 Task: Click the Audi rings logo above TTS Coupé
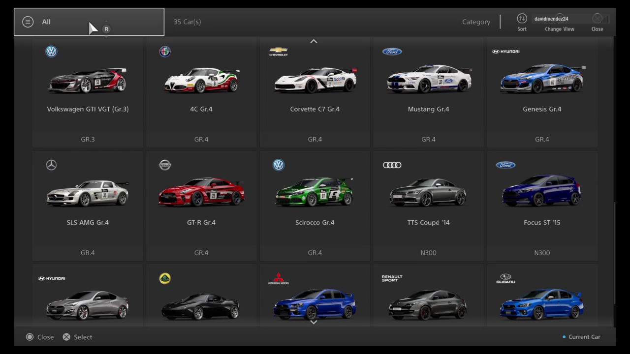(x=392, y=165)
